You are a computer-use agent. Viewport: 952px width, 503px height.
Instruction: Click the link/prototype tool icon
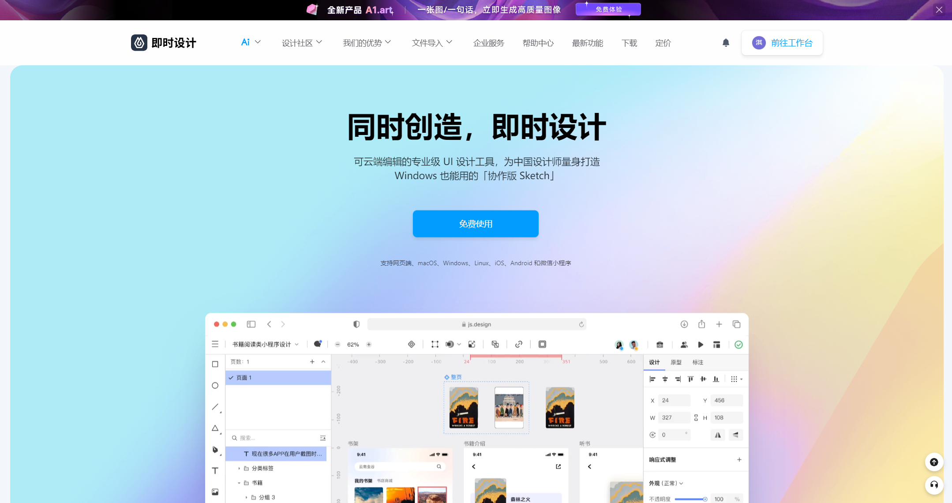(x=518, y=344)
